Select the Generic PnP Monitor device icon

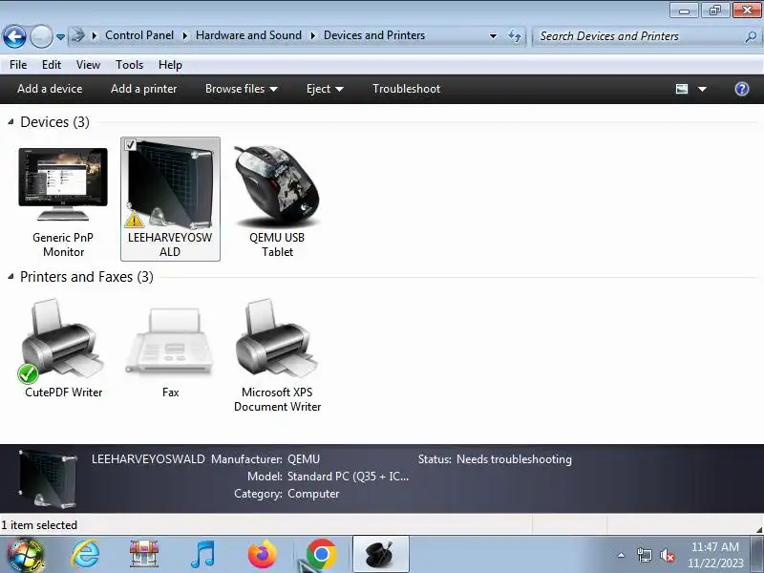click(63, 184)
